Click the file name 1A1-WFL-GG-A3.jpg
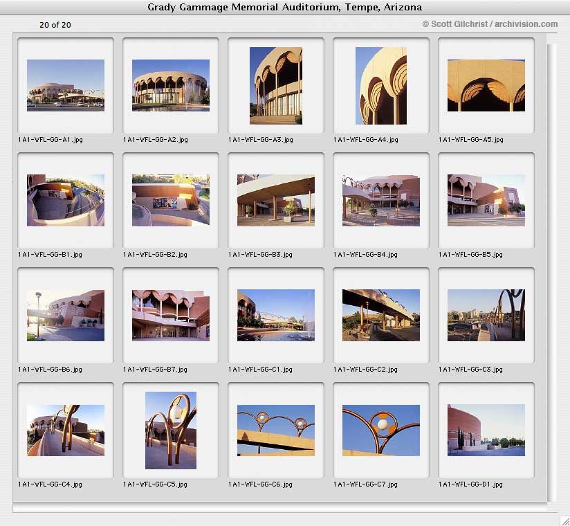This screenshot has width=570, height=526. 261,140
